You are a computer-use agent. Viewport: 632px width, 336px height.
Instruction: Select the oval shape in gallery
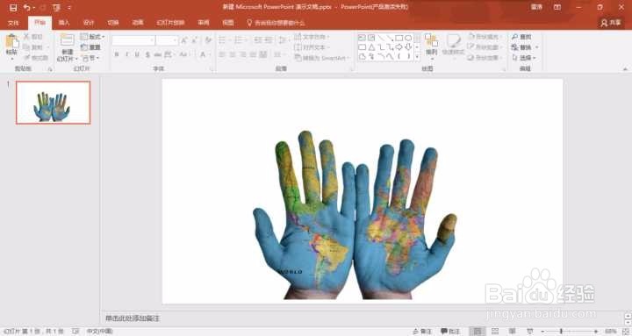tap(408, 38)
